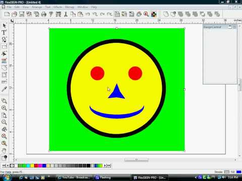Jump to first palette colors arrow
The height and width of the screenshot is (181, 242).
tap(4, 165)
